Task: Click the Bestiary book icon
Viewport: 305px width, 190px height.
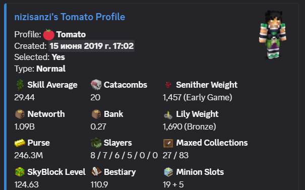Action: [x=96, y=172]
